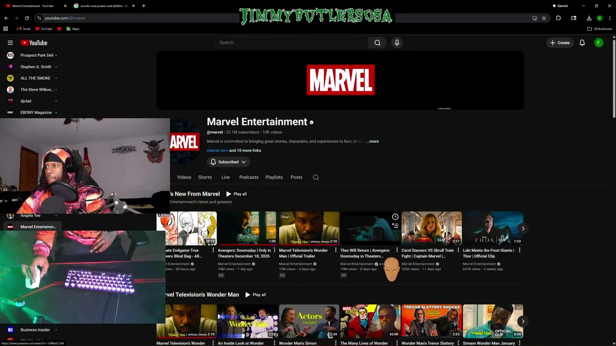Open Gmail bookmark
The width and height of the screenshot is (616, 346).
23,29
